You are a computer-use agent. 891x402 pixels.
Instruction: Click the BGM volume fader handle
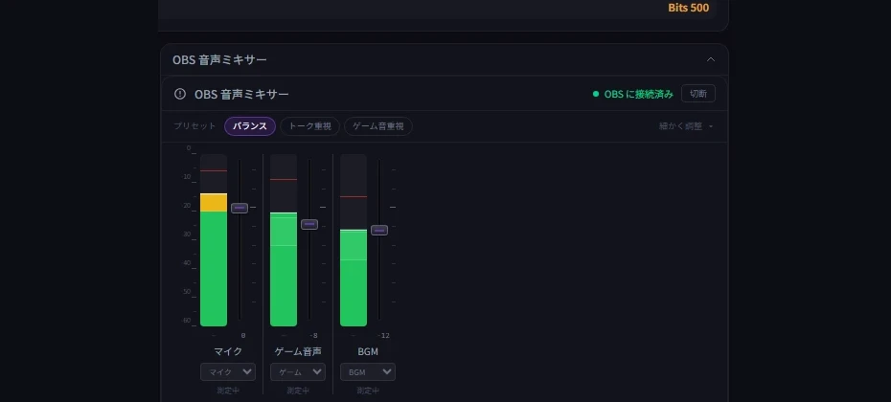pos(379,230)
